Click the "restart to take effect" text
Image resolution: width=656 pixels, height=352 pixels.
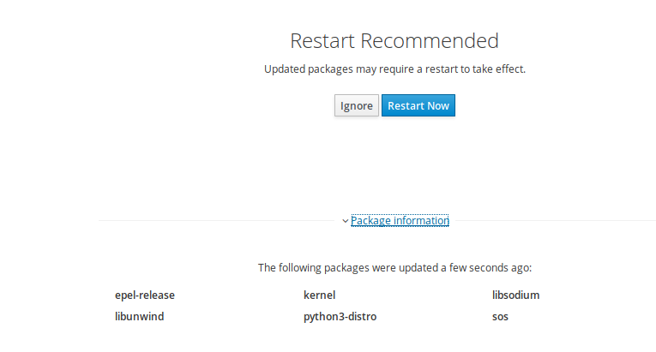coord(478,69)
